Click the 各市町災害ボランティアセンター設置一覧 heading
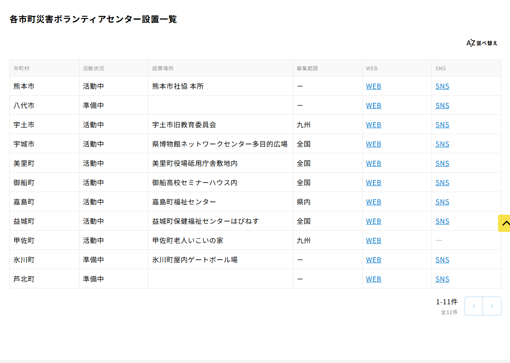 point(93,19)
